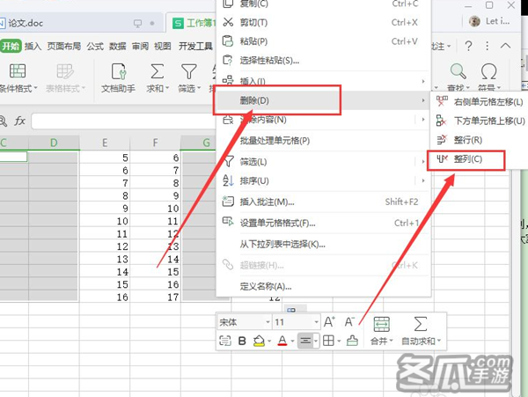The width and height of the screenshot is (528, 397).
Task: Click Define Name menu entry
Action: point(266,286)
